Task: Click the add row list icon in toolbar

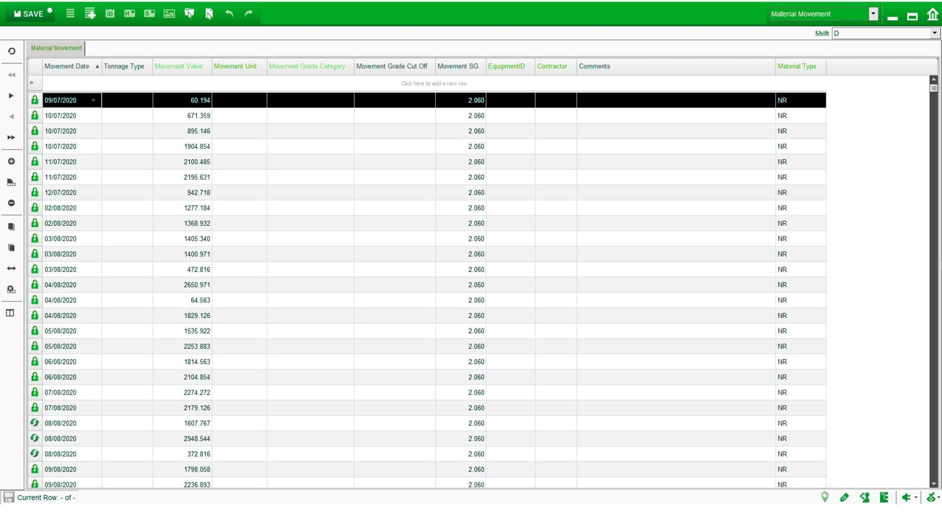Action: point(90,14)
